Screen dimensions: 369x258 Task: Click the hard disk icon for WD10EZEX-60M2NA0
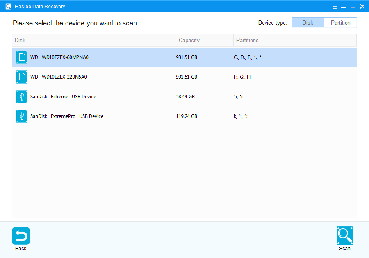coord(22,57)
